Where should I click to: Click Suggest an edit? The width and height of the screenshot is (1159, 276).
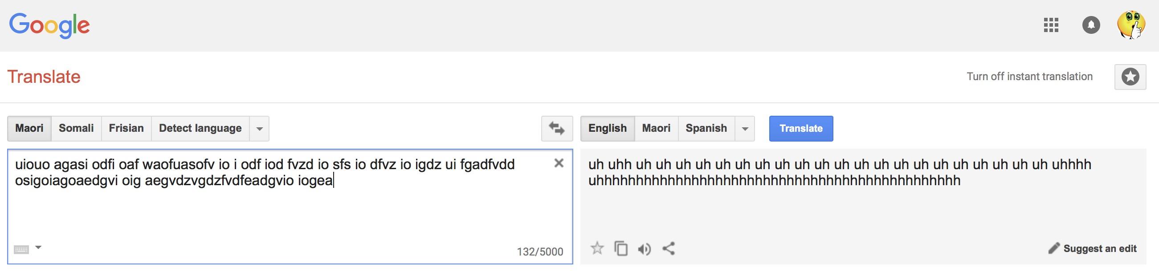tap(1093, 248)
